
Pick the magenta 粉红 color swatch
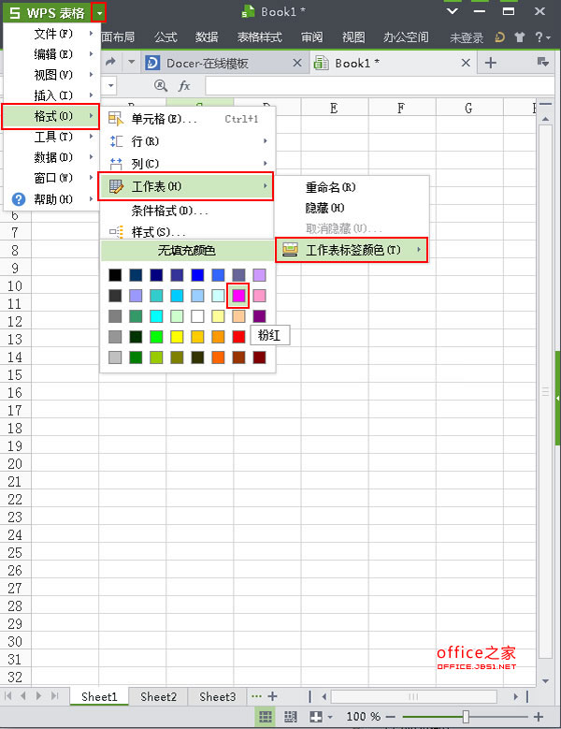pos(238,295)
